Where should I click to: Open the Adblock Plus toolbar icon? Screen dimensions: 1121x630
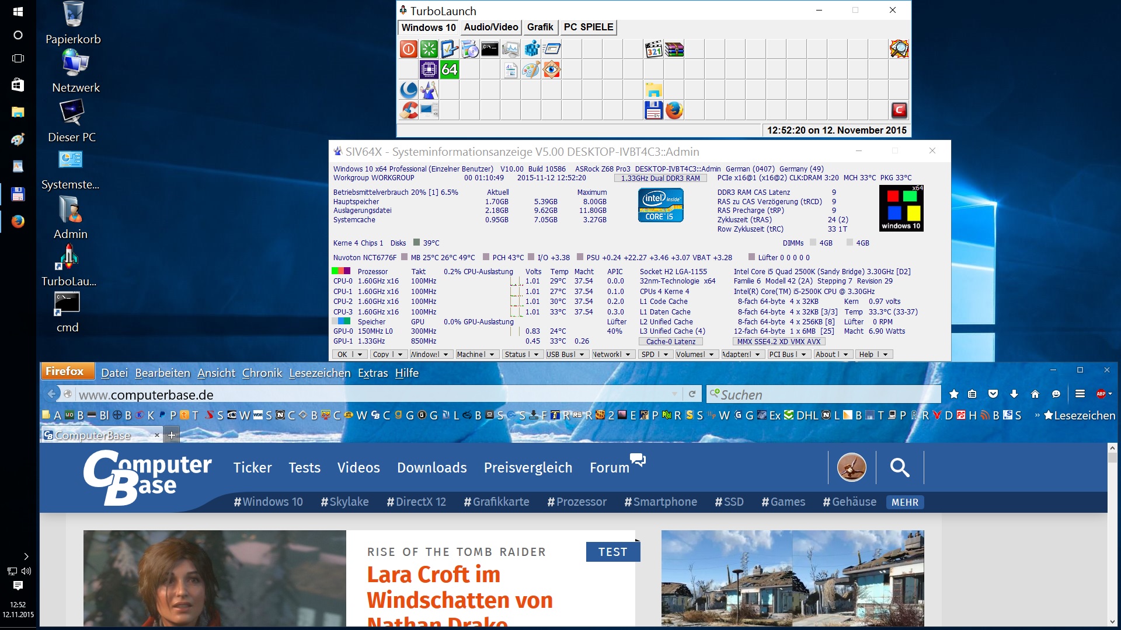[1101, 394]
